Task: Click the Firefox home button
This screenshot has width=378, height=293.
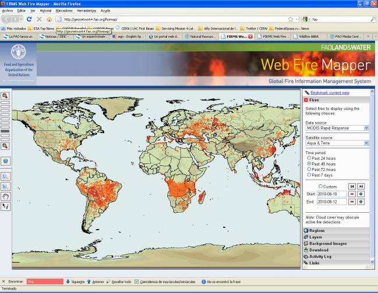Action: point(49,19)
